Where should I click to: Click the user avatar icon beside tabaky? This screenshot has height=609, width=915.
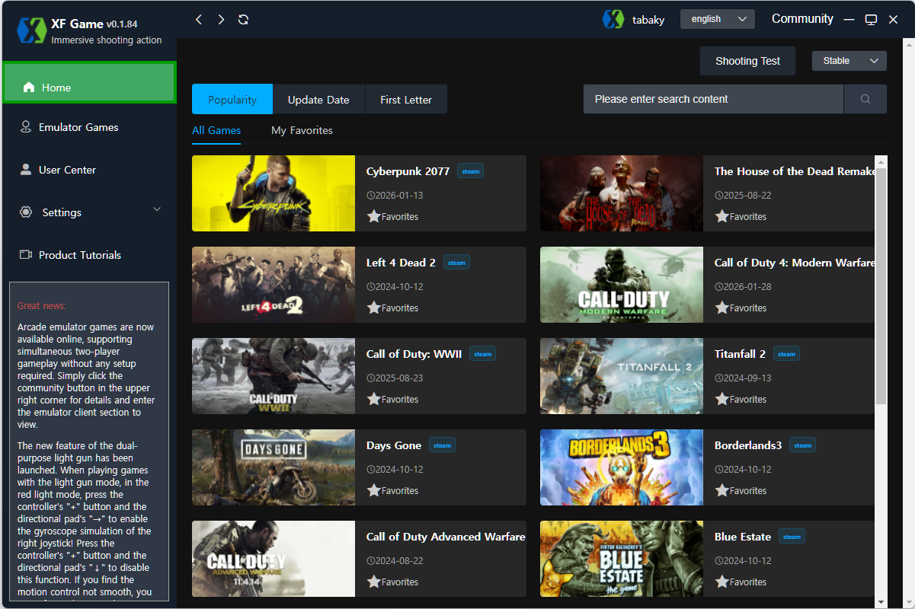tap(613, 20)
